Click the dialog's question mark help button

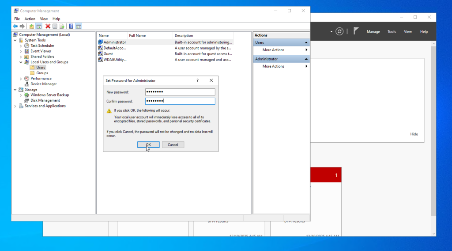point(197,80)
